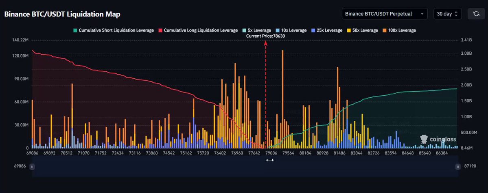Click the 72434 price axis label
Screen dimensions: 488x193
118,153
